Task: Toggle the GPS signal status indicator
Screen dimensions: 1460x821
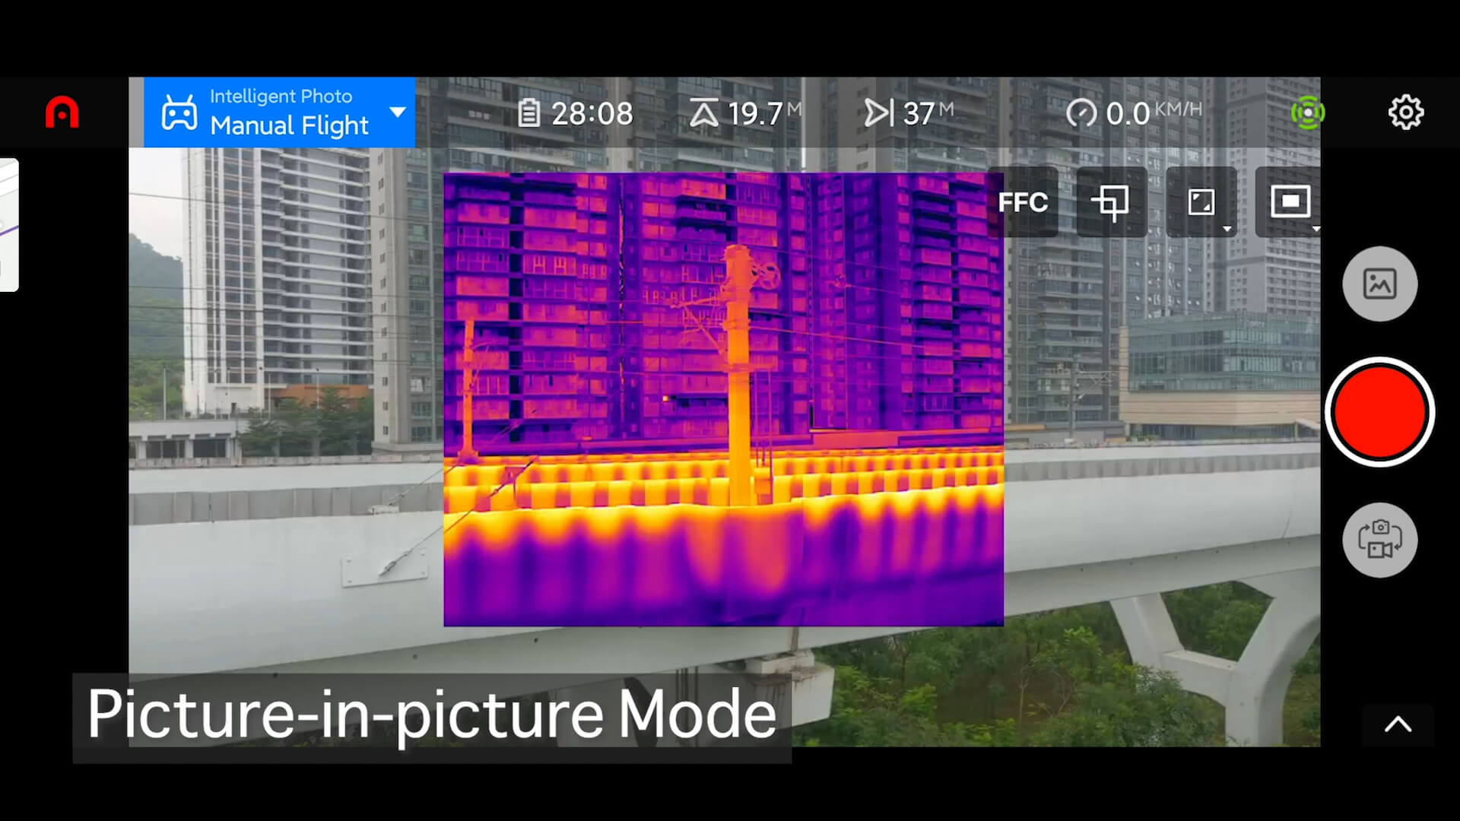Action: [x=1309, y=113]
